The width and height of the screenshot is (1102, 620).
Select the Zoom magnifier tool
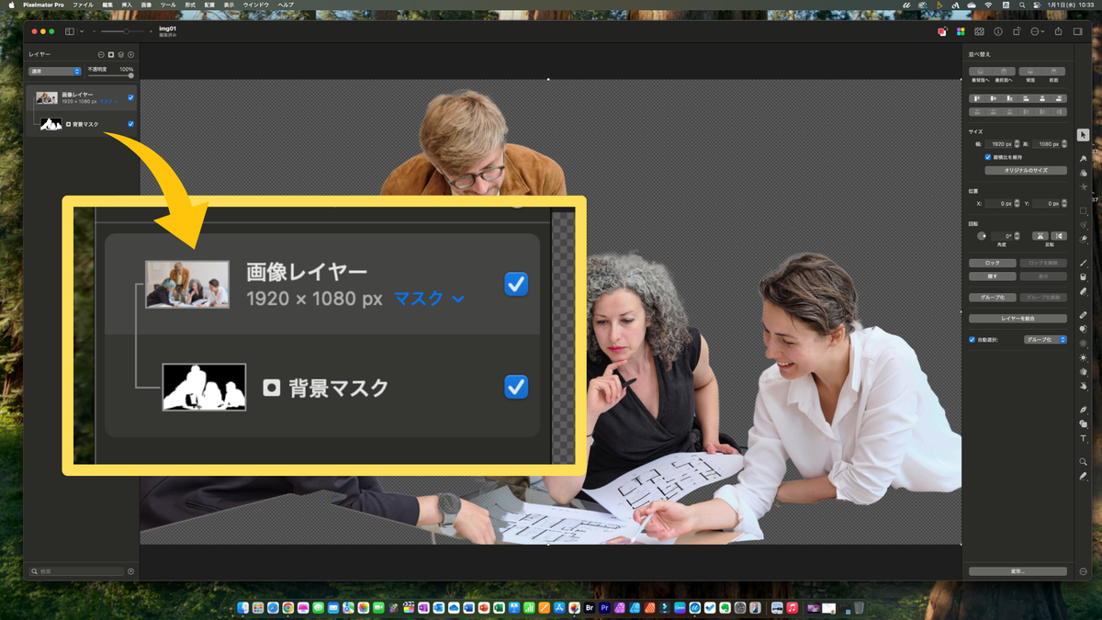point(1084,461)
